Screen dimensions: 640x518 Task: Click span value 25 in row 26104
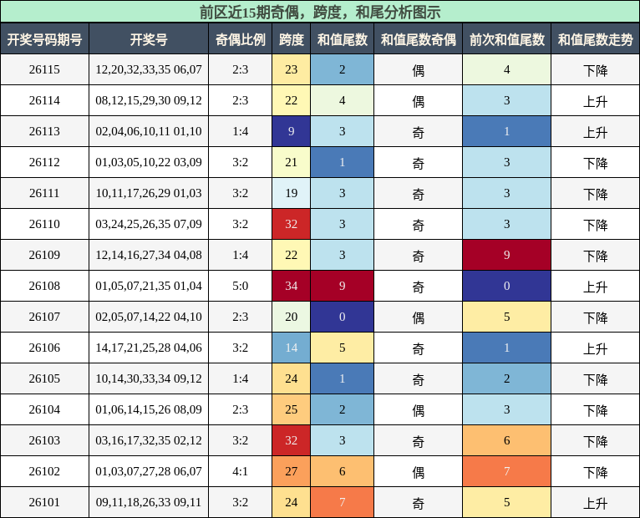(x=291, y=409)
